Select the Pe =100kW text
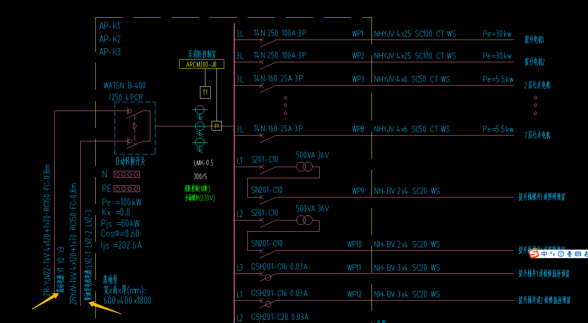588x323 pixels. click(x=122, y=202)
